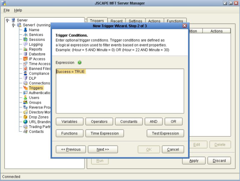Switch to the Settings tab
The image size is (240, 181).
coord(135,21)
